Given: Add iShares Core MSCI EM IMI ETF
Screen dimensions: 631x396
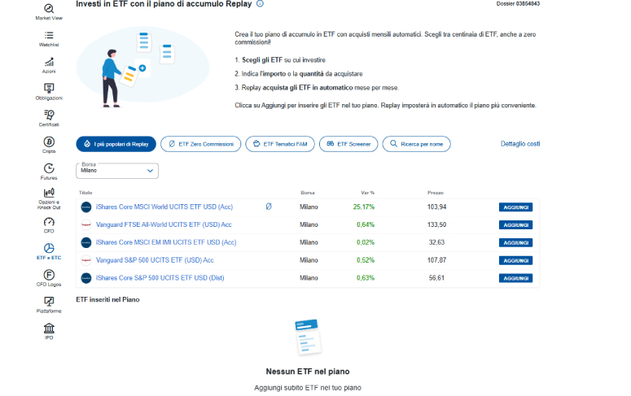Looking at the screenshot, I should click(x=516, y=242).
